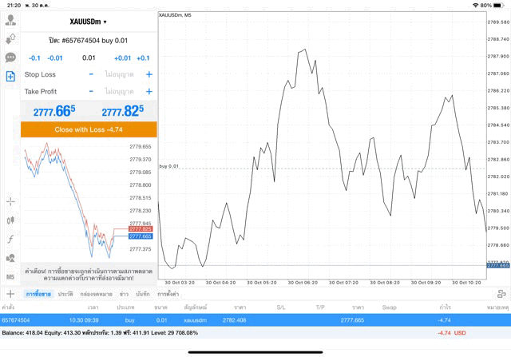The width and height of the screenshot is (511, 357).
Task: Open the chat messages bubble icon
Action: (10, 58)
